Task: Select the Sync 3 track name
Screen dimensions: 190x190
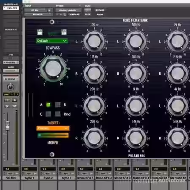Action: click(x=67, y=178)
